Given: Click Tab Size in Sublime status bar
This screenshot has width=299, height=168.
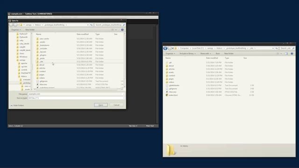Looking at the screenshot, I should pyautogui.click(x=133, y=126).
